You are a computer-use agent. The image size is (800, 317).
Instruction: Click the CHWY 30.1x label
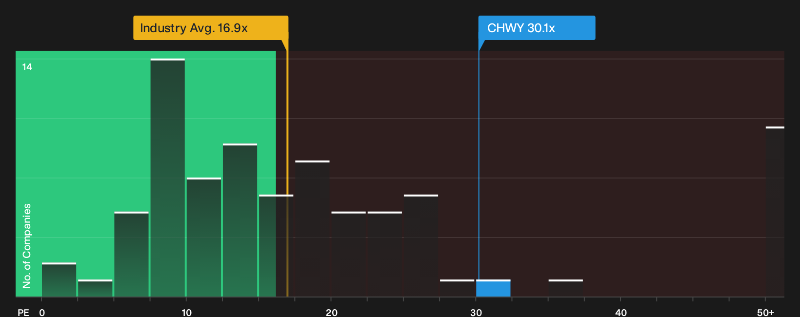537,28
